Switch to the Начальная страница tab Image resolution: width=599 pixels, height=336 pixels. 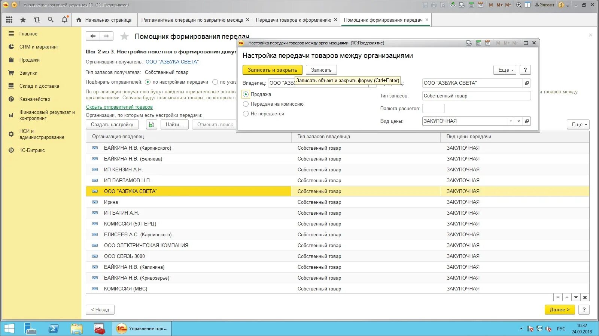pos(104,20)
